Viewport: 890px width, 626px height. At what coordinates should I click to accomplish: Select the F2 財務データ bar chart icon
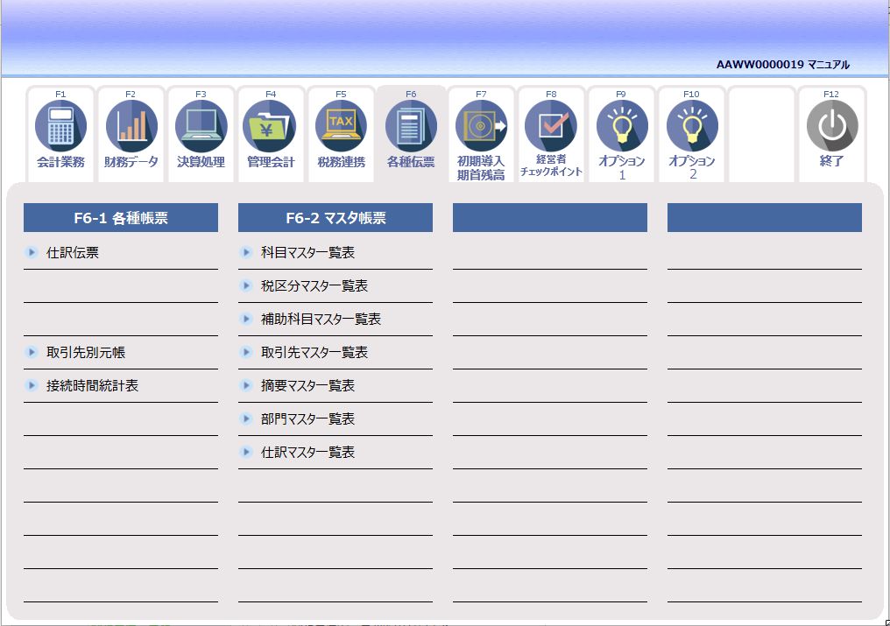coord(131,126)
